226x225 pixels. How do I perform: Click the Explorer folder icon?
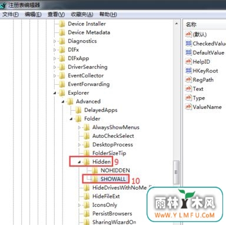62,93
